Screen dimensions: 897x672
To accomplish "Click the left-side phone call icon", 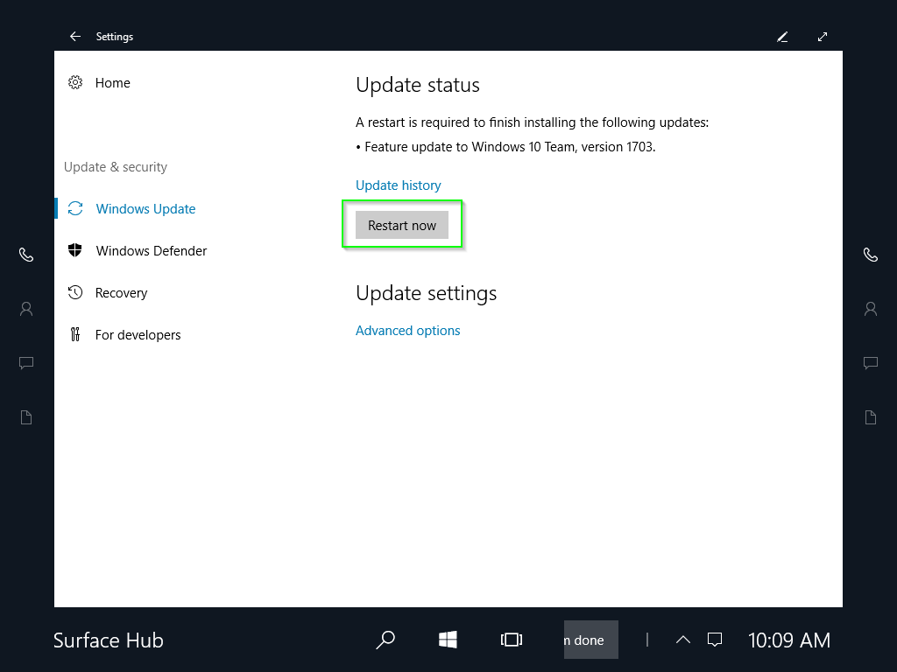I will click(26, 255).
